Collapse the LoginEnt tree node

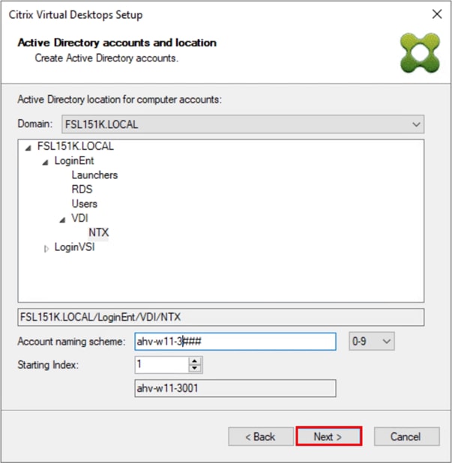point(45,162)
